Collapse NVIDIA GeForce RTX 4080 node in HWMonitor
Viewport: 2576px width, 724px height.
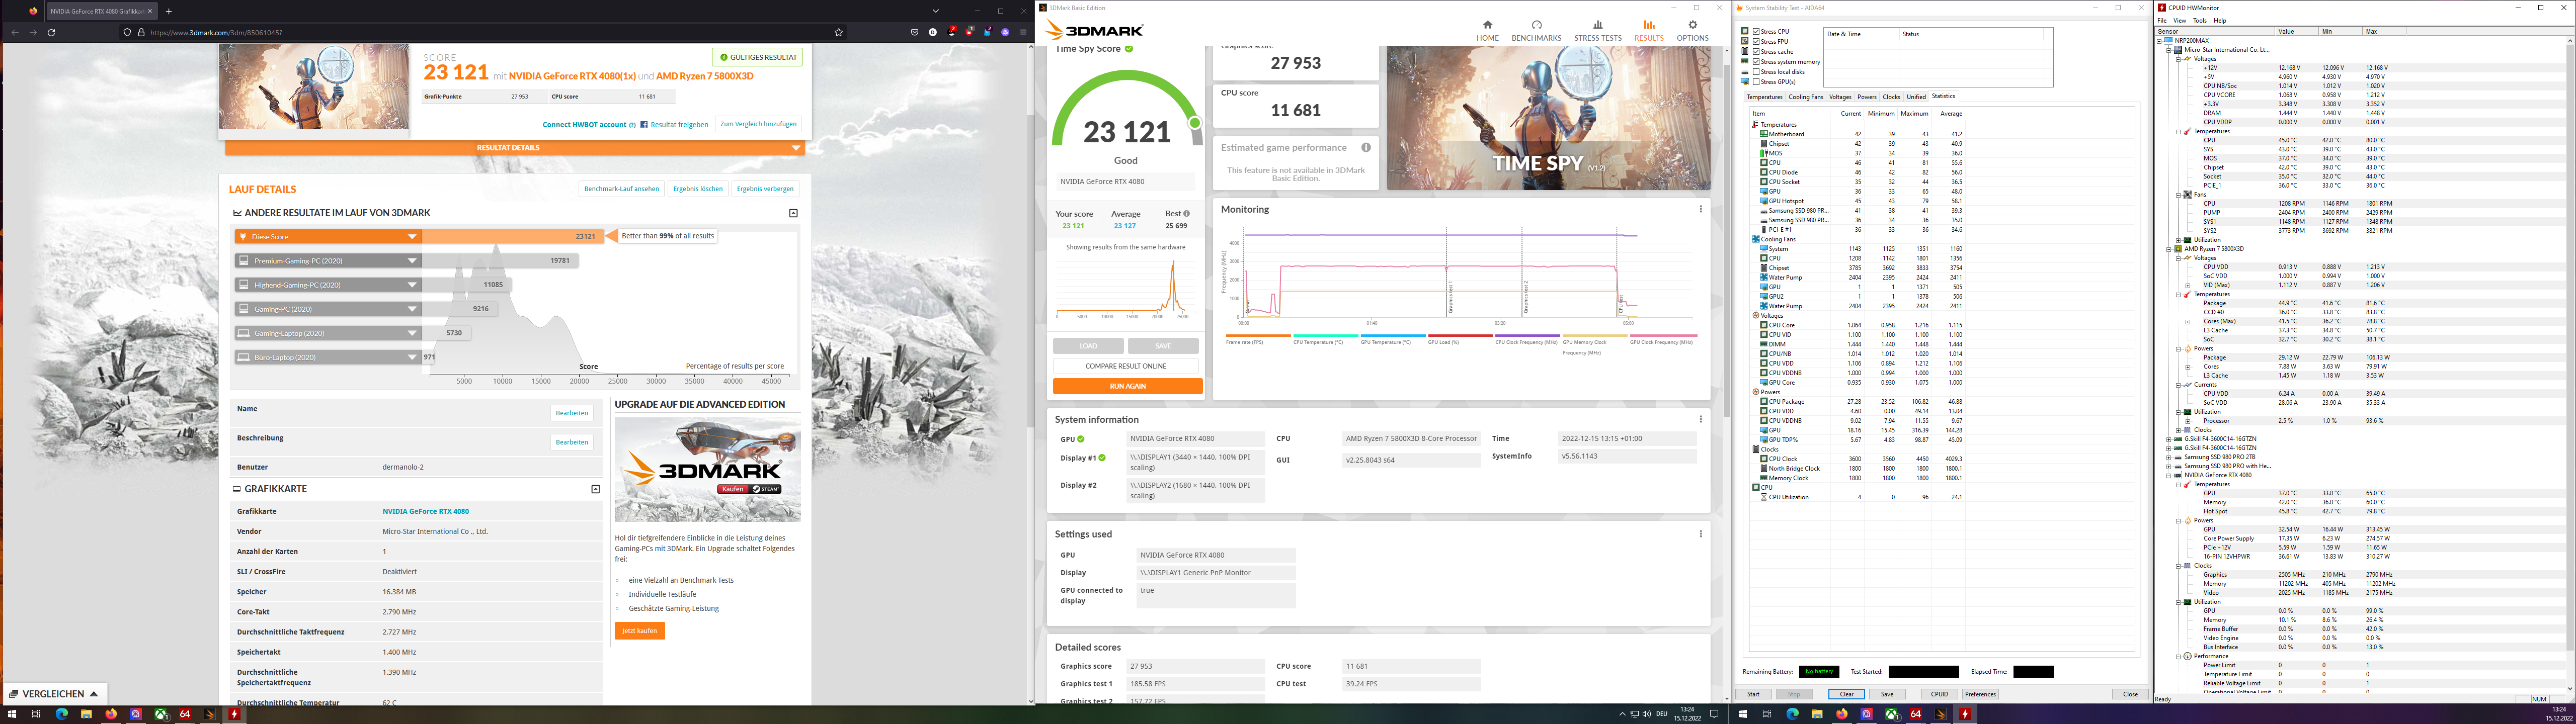2168,475
